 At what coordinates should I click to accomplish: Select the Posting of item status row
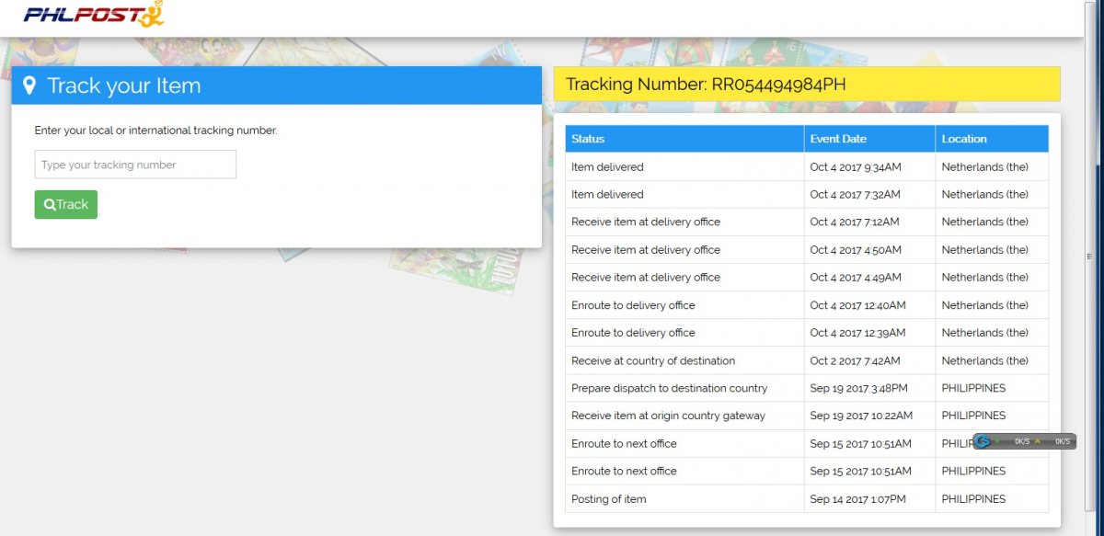(x=608, y=499)
